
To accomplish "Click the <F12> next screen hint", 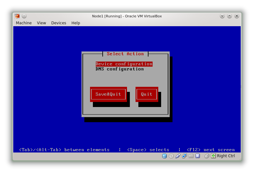I will [x=211, y=150].
